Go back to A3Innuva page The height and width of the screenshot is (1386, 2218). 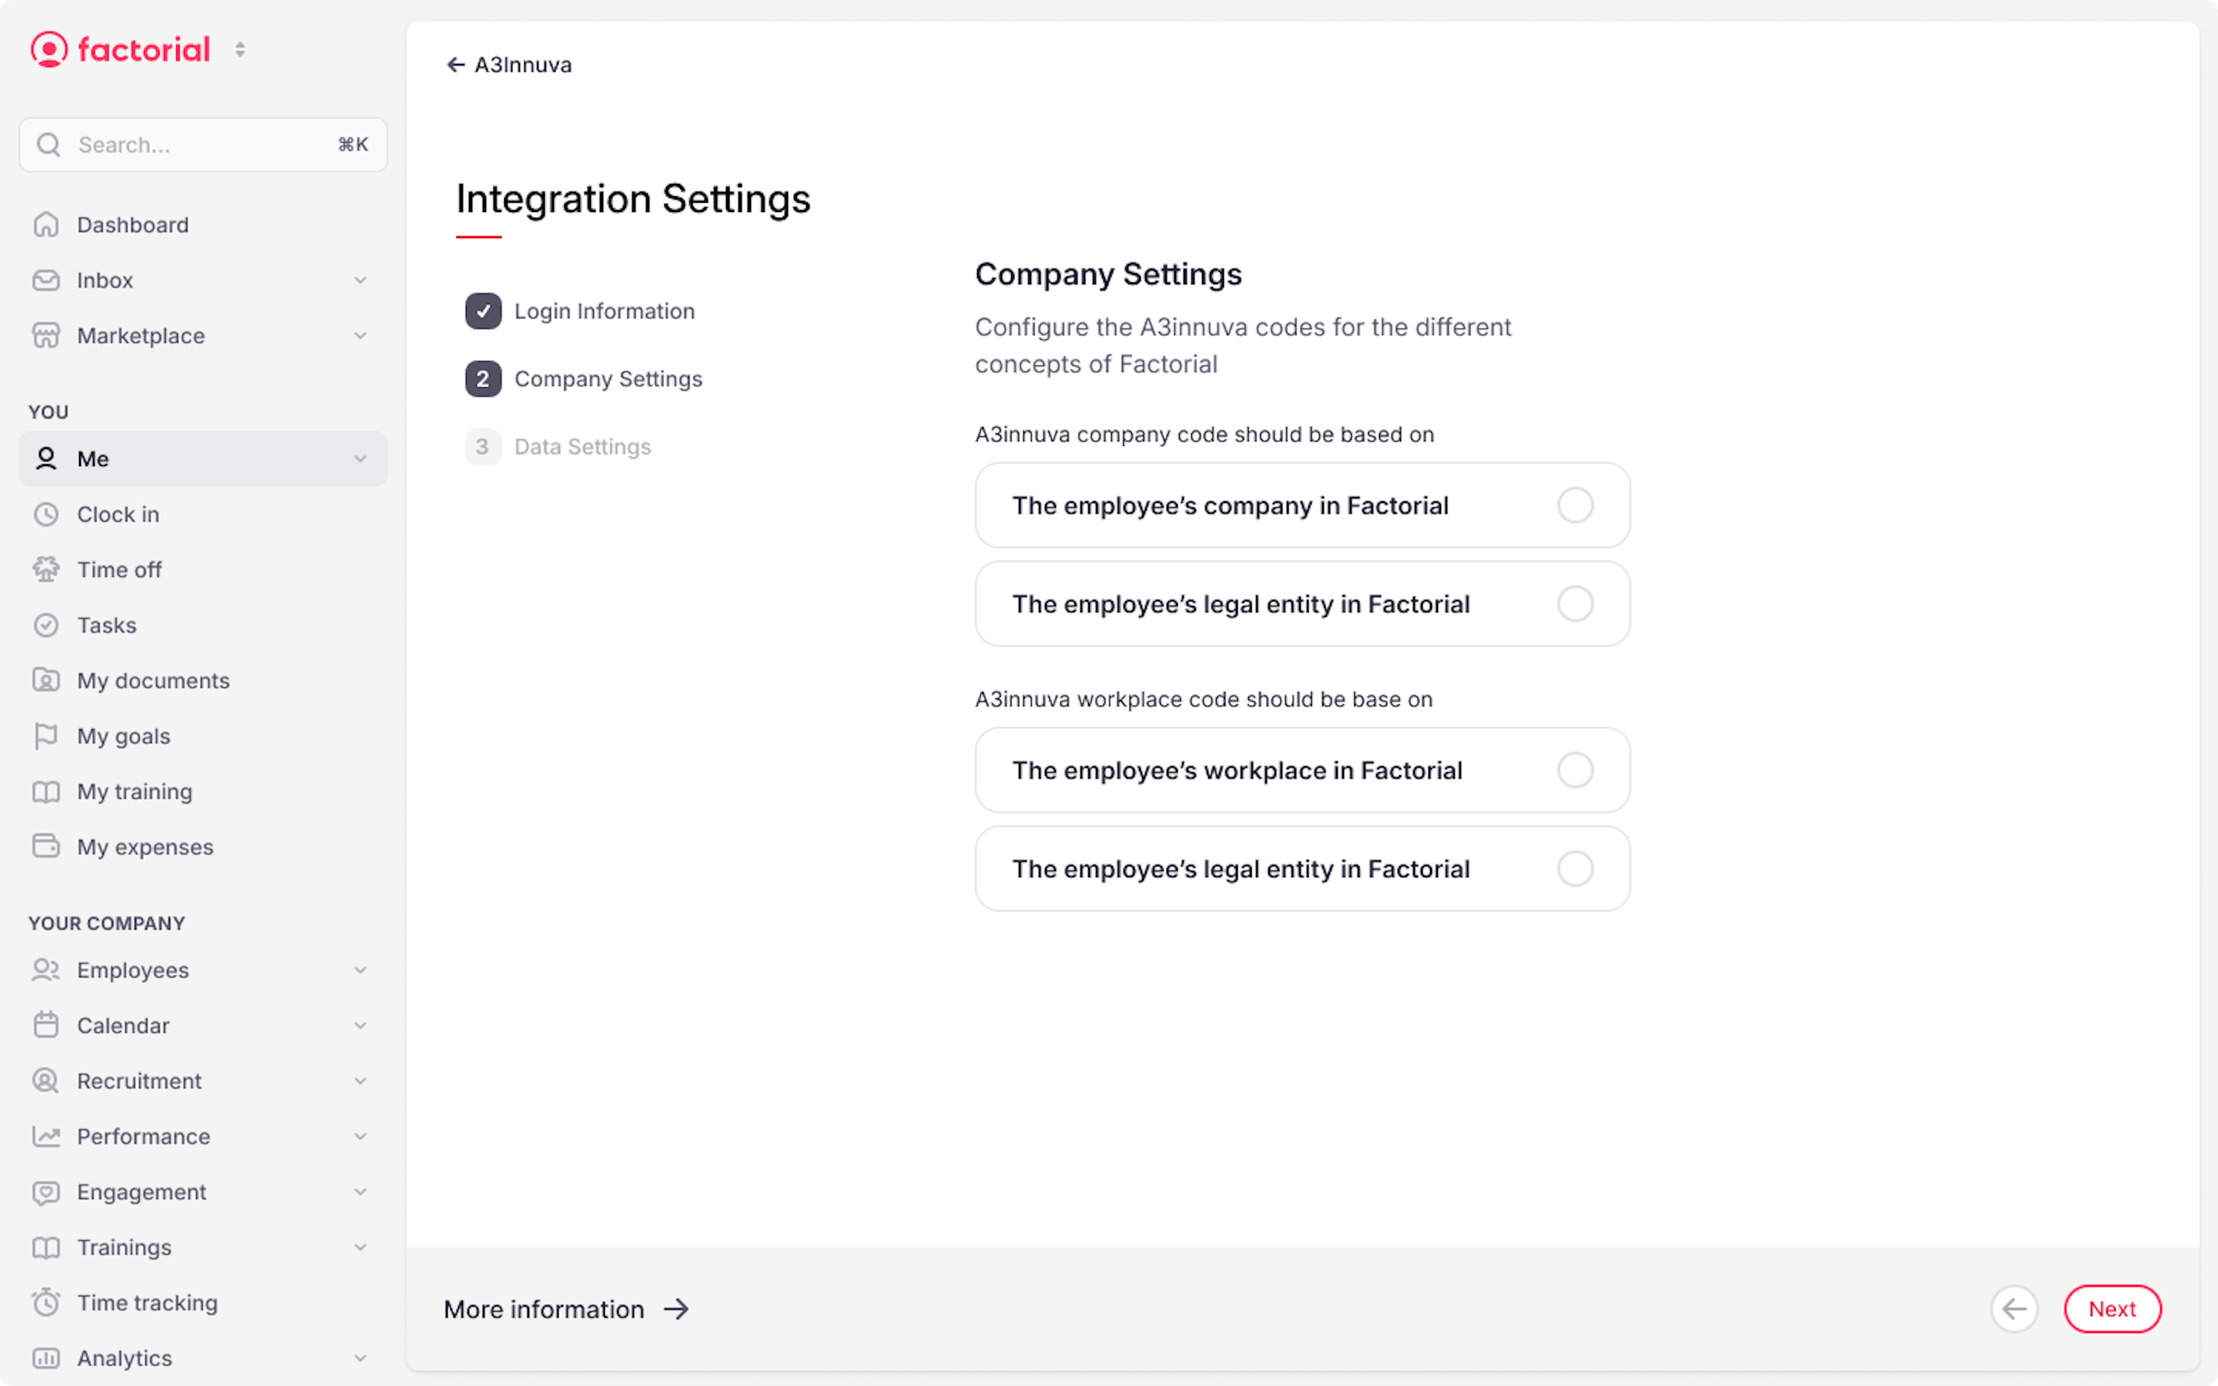pyautogui.click(x=509, y=64)
